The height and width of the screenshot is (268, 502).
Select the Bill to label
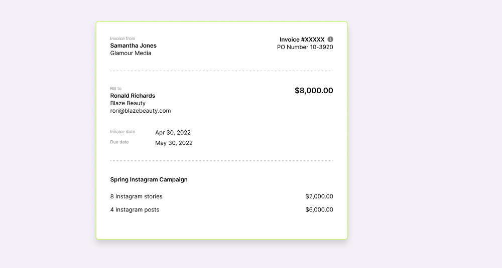(116, 89)
